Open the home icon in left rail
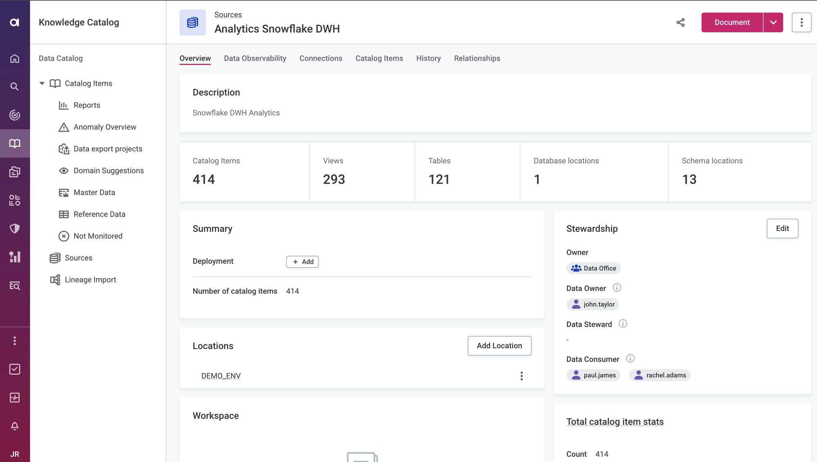The width and height of the screenshot is (817, 462). point(15,58)
